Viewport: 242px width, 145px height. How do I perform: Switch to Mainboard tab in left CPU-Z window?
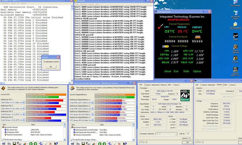(155, 85)
